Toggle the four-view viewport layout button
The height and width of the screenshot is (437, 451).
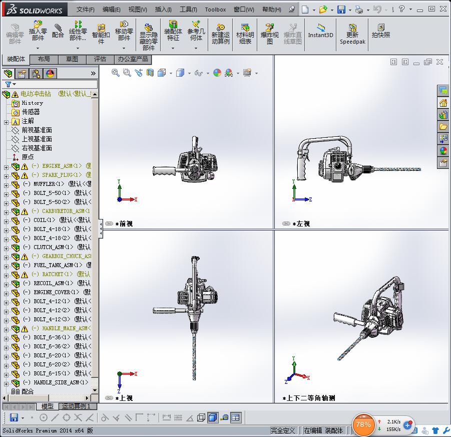click(236, 417)
